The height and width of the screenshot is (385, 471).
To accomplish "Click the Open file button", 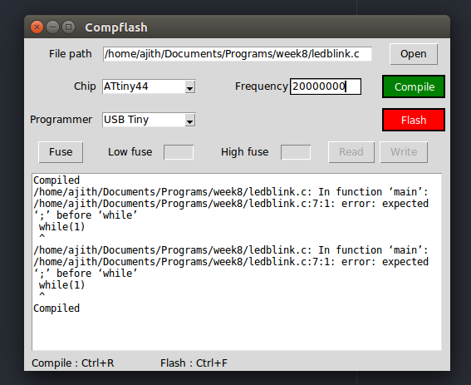I will pyautogui.click(x=414, y=54).
